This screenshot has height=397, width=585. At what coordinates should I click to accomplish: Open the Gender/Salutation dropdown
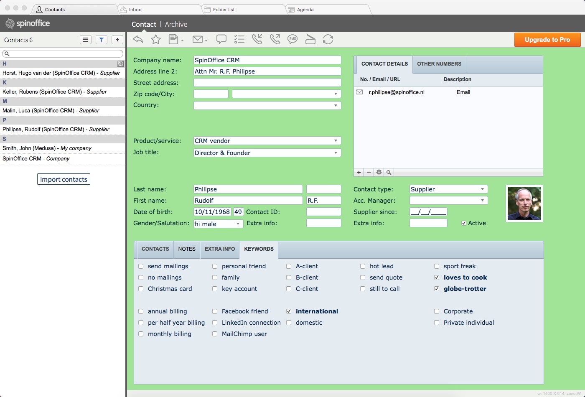click(x=238, y=224)
